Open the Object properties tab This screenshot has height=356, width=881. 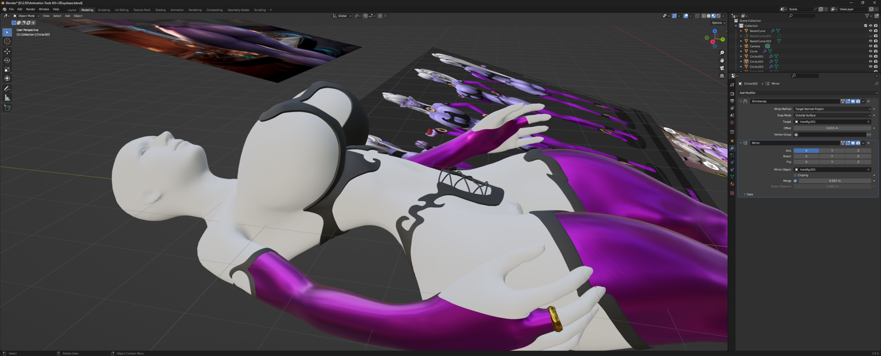click(732, 141)
